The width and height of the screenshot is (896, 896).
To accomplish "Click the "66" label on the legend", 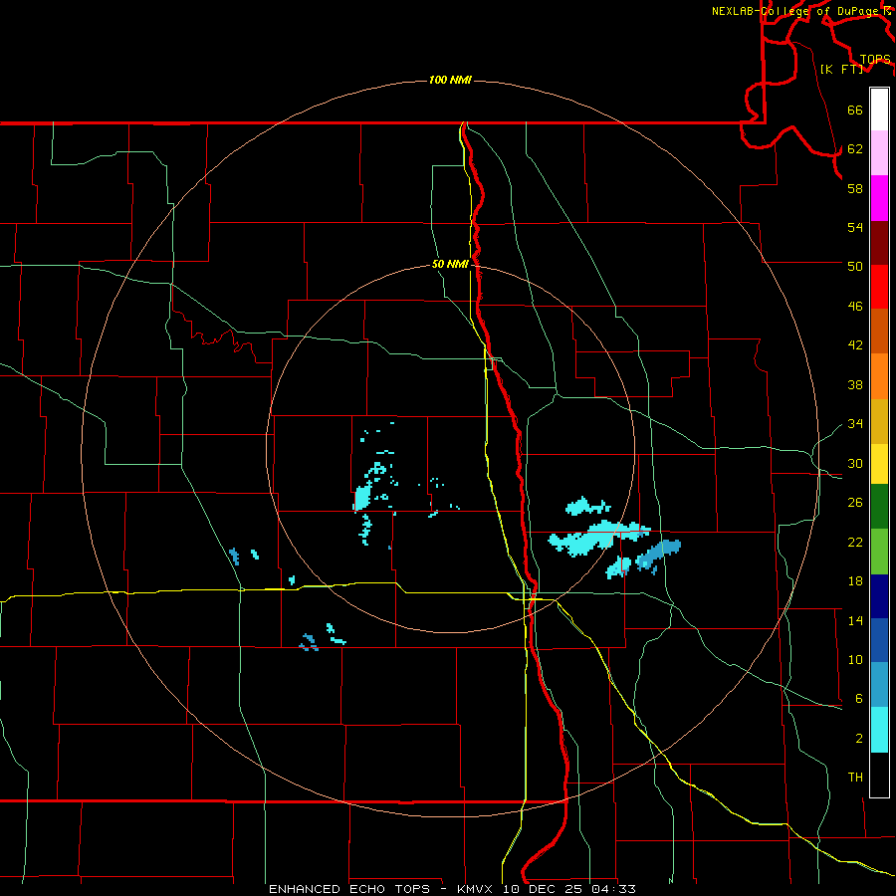I will [855, 110].
